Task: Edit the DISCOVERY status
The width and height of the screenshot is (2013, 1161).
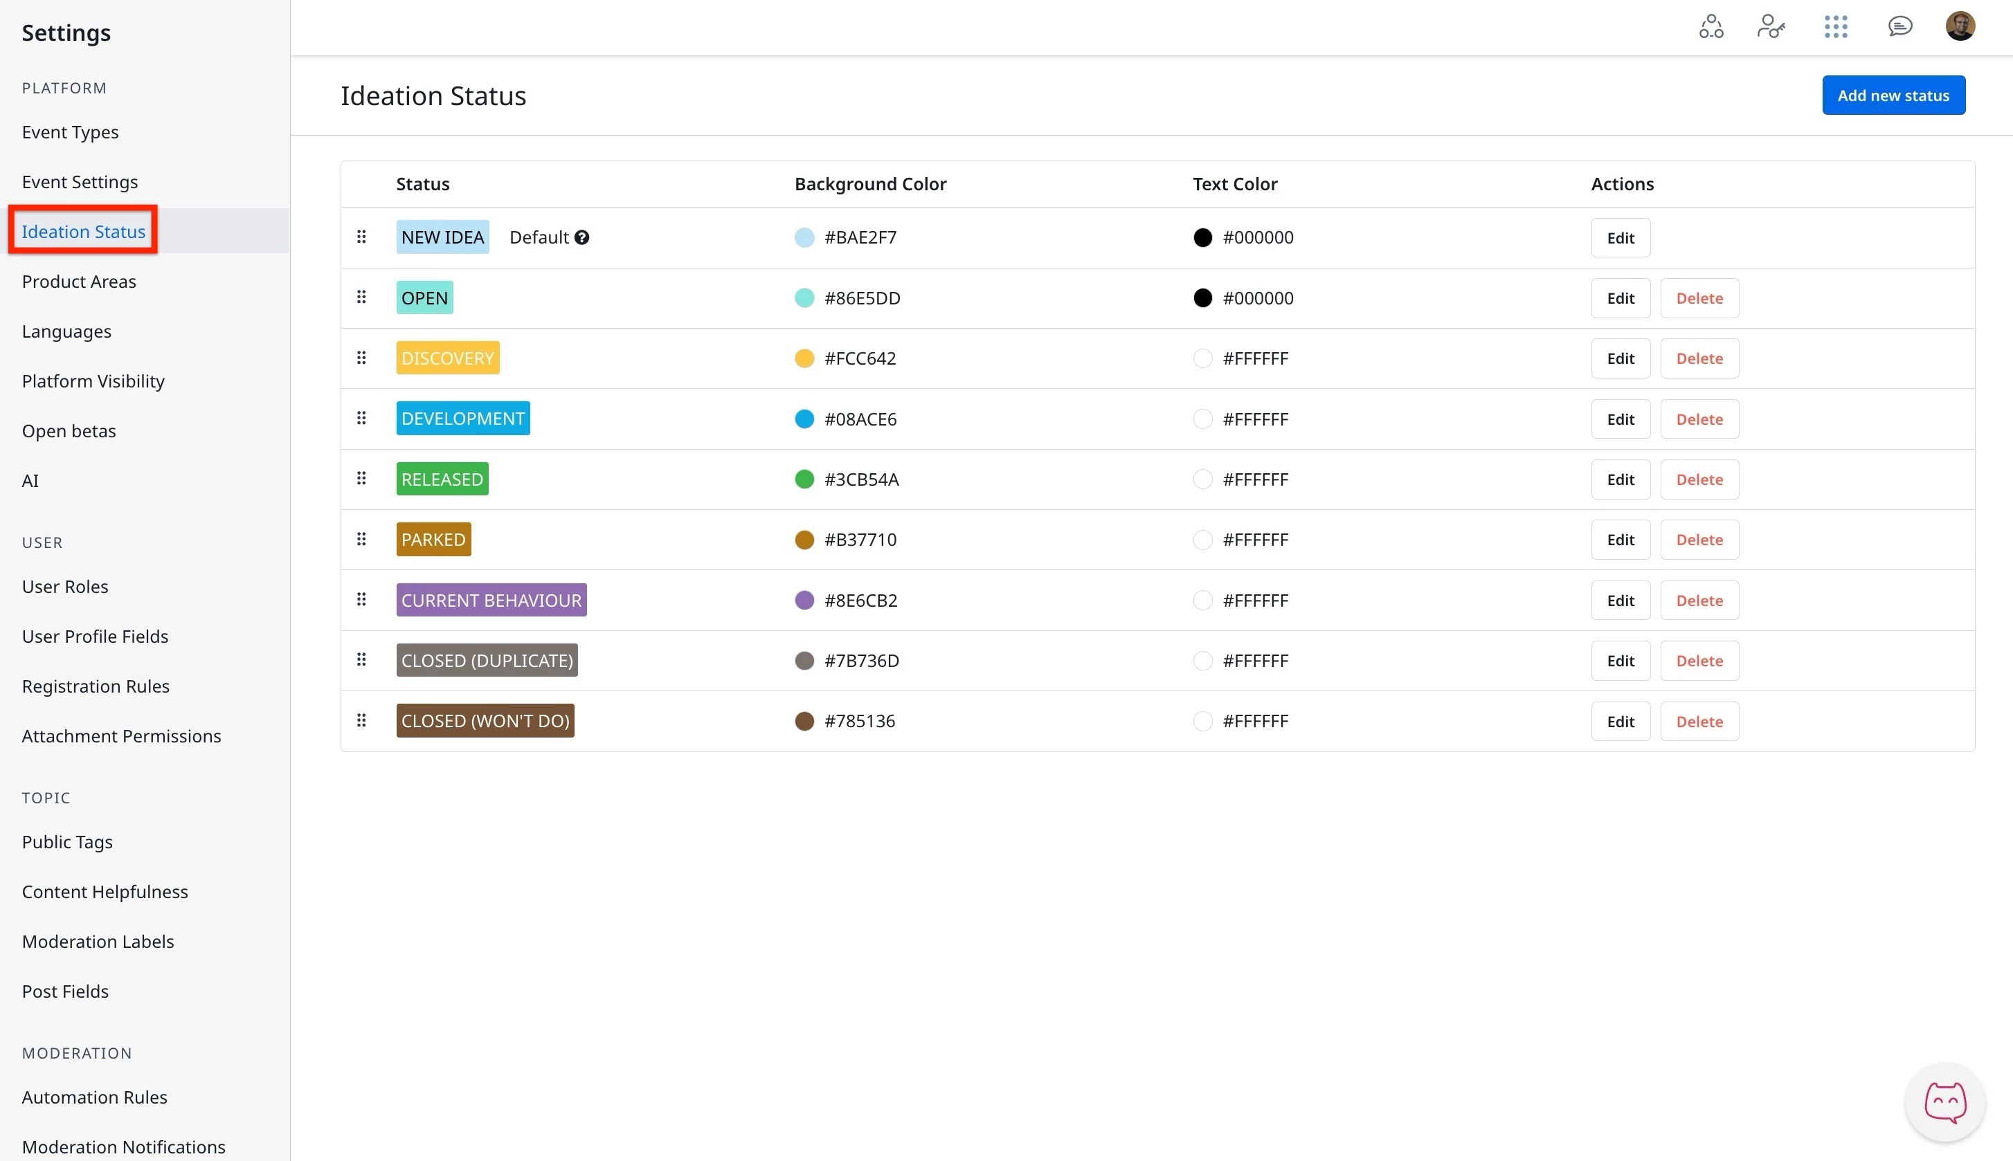Action: (1620, 359)
